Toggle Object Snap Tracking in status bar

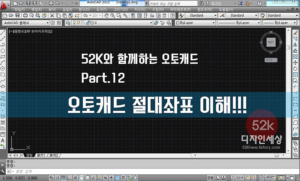(93, 178)
